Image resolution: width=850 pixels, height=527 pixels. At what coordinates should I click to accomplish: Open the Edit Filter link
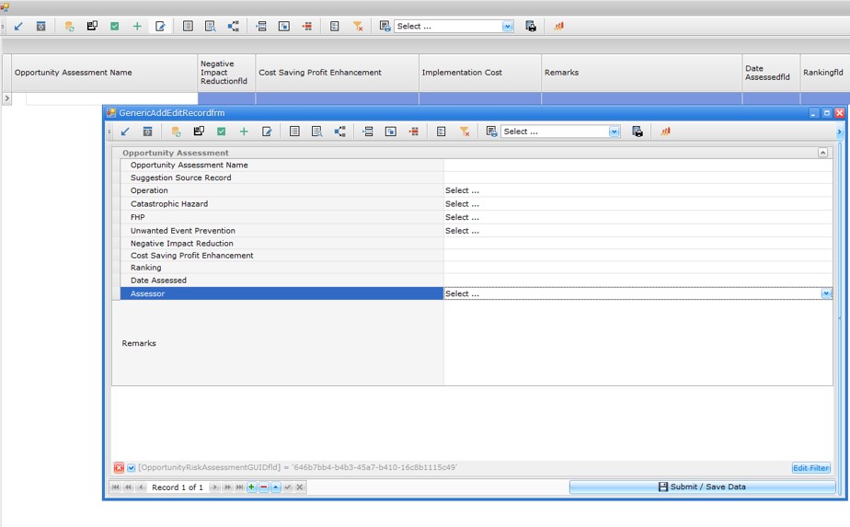pyautogui.click(x=810, y=468)
